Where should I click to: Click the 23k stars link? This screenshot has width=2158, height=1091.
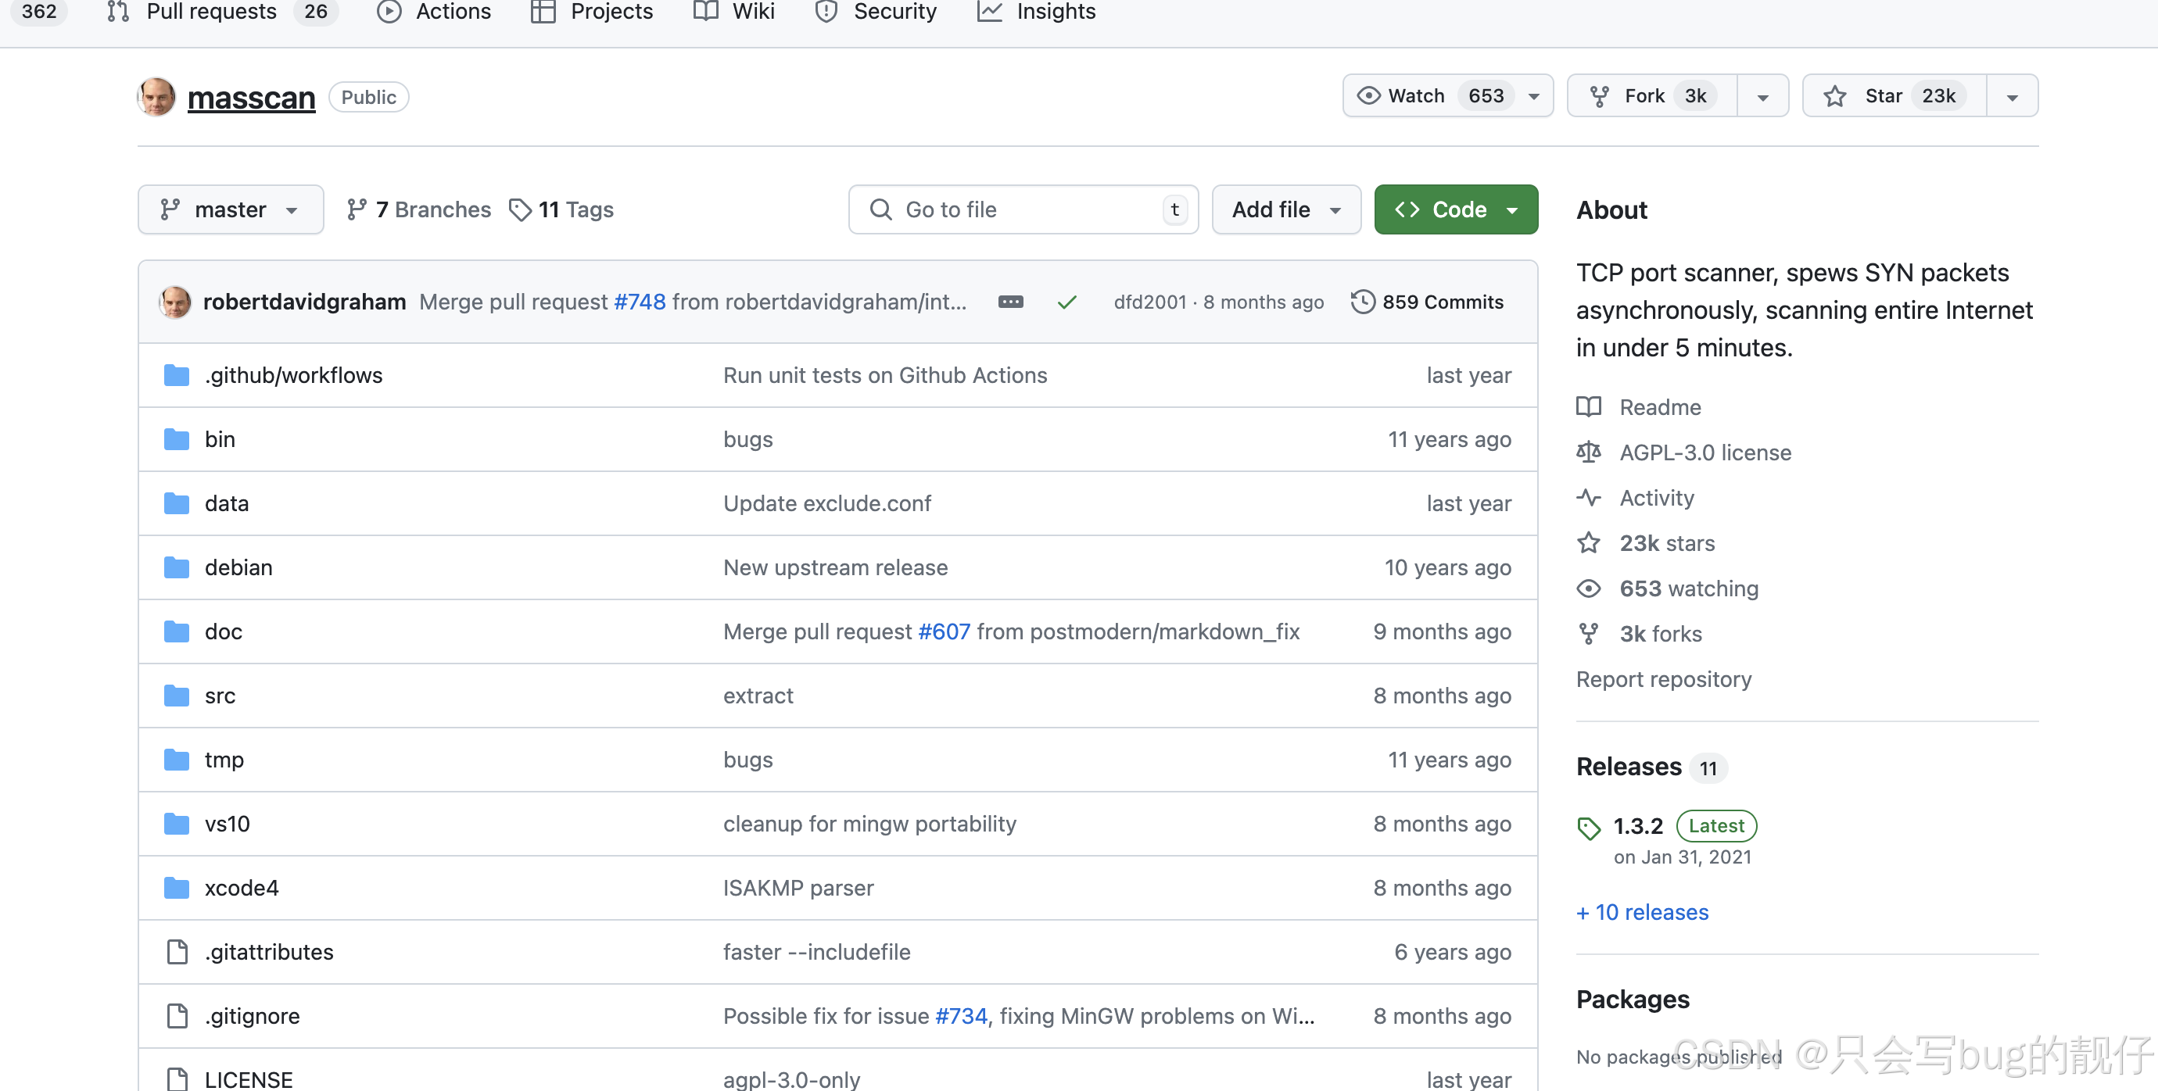pyautogui.click(x=1666, y=542)
